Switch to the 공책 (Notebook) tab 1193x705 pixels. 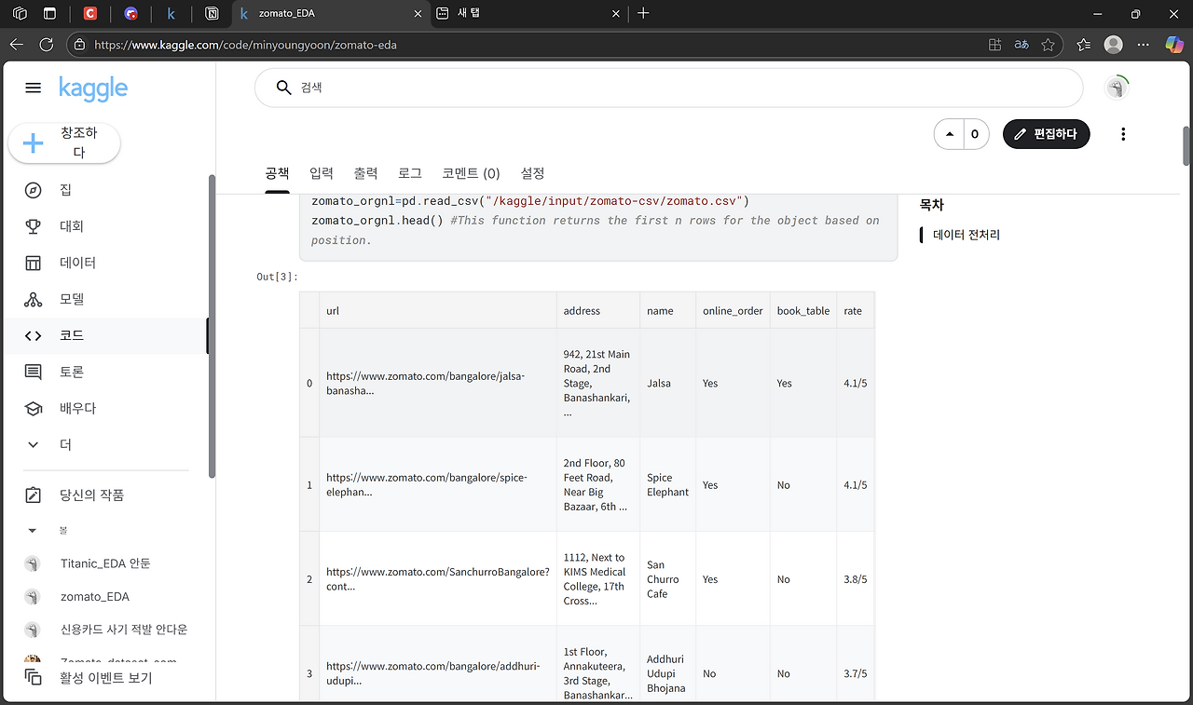(x=277, y=173)
